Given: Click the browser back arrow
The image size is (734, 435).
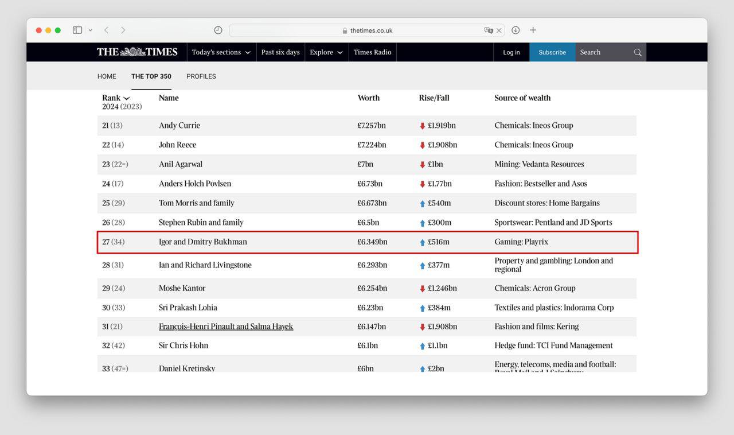Looking at the screenshot, I should tap(107, 30).
